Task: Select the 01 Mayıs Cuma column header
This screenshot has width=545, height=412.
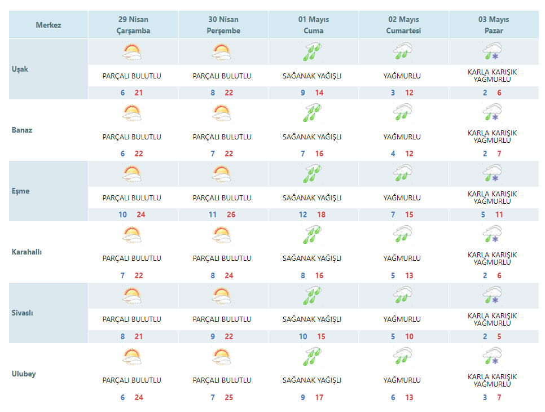Action: click(313, 25)
